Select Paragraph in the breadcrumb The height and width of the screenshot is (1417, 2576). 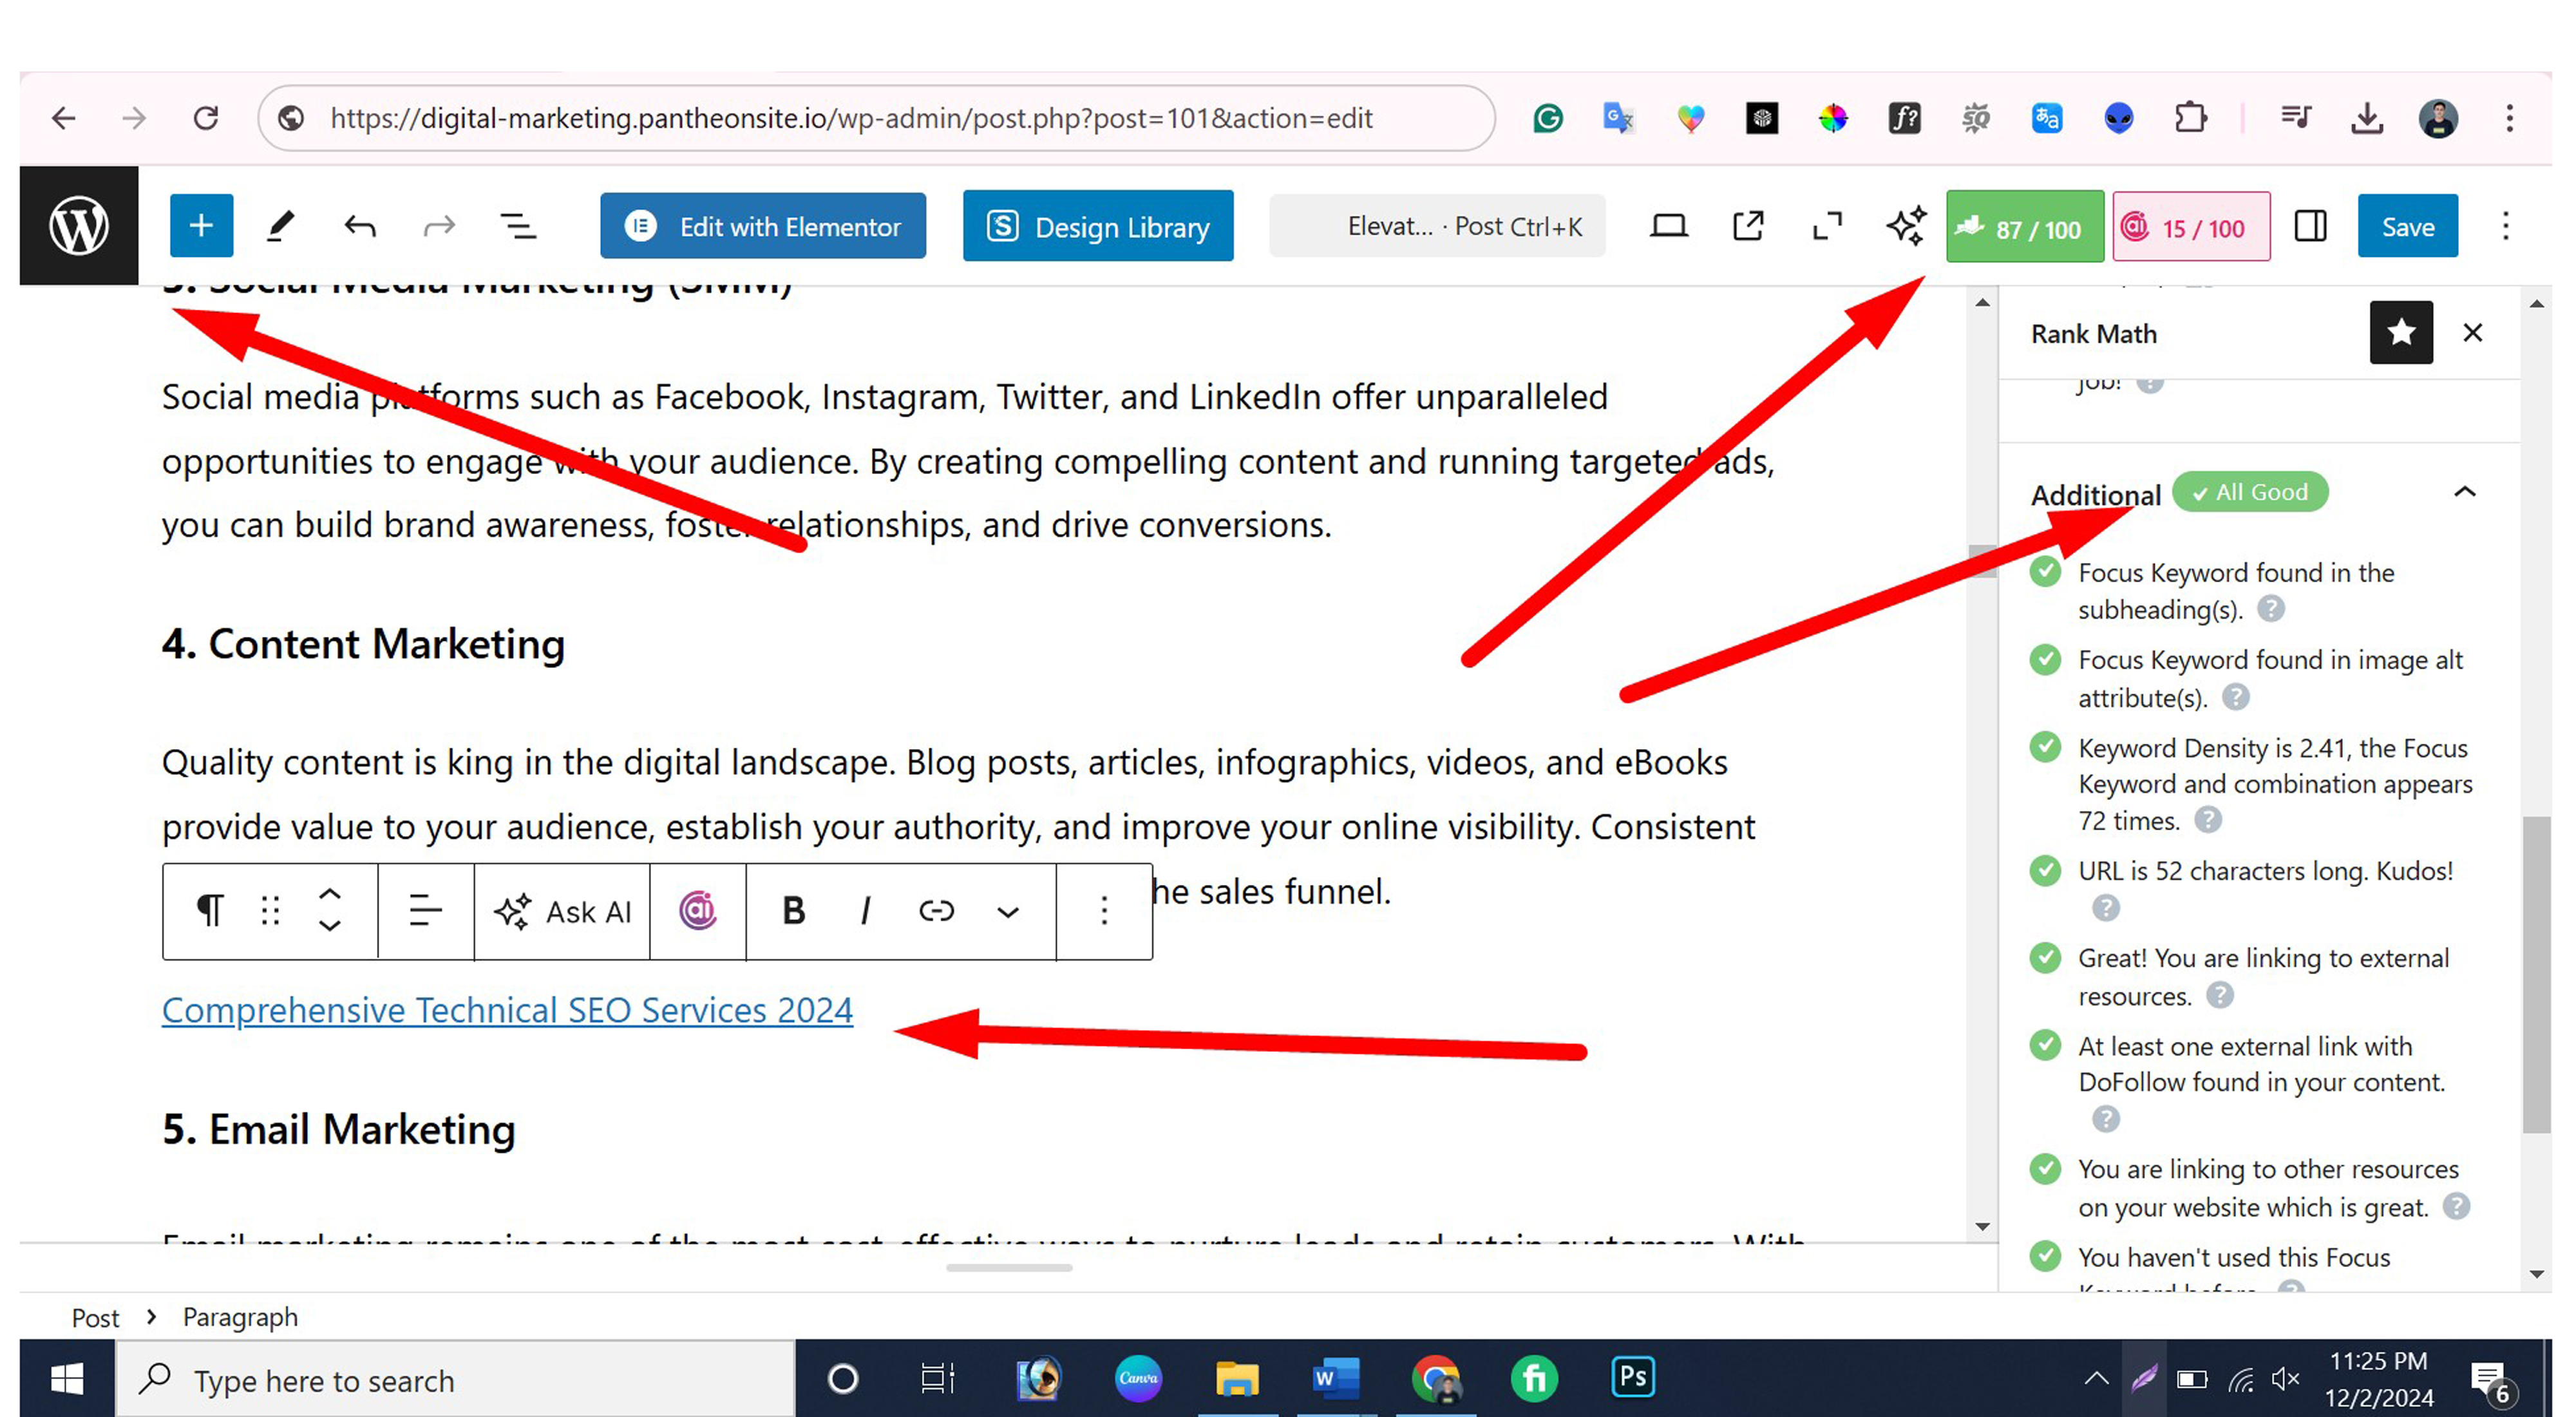tap(240, 1317)
